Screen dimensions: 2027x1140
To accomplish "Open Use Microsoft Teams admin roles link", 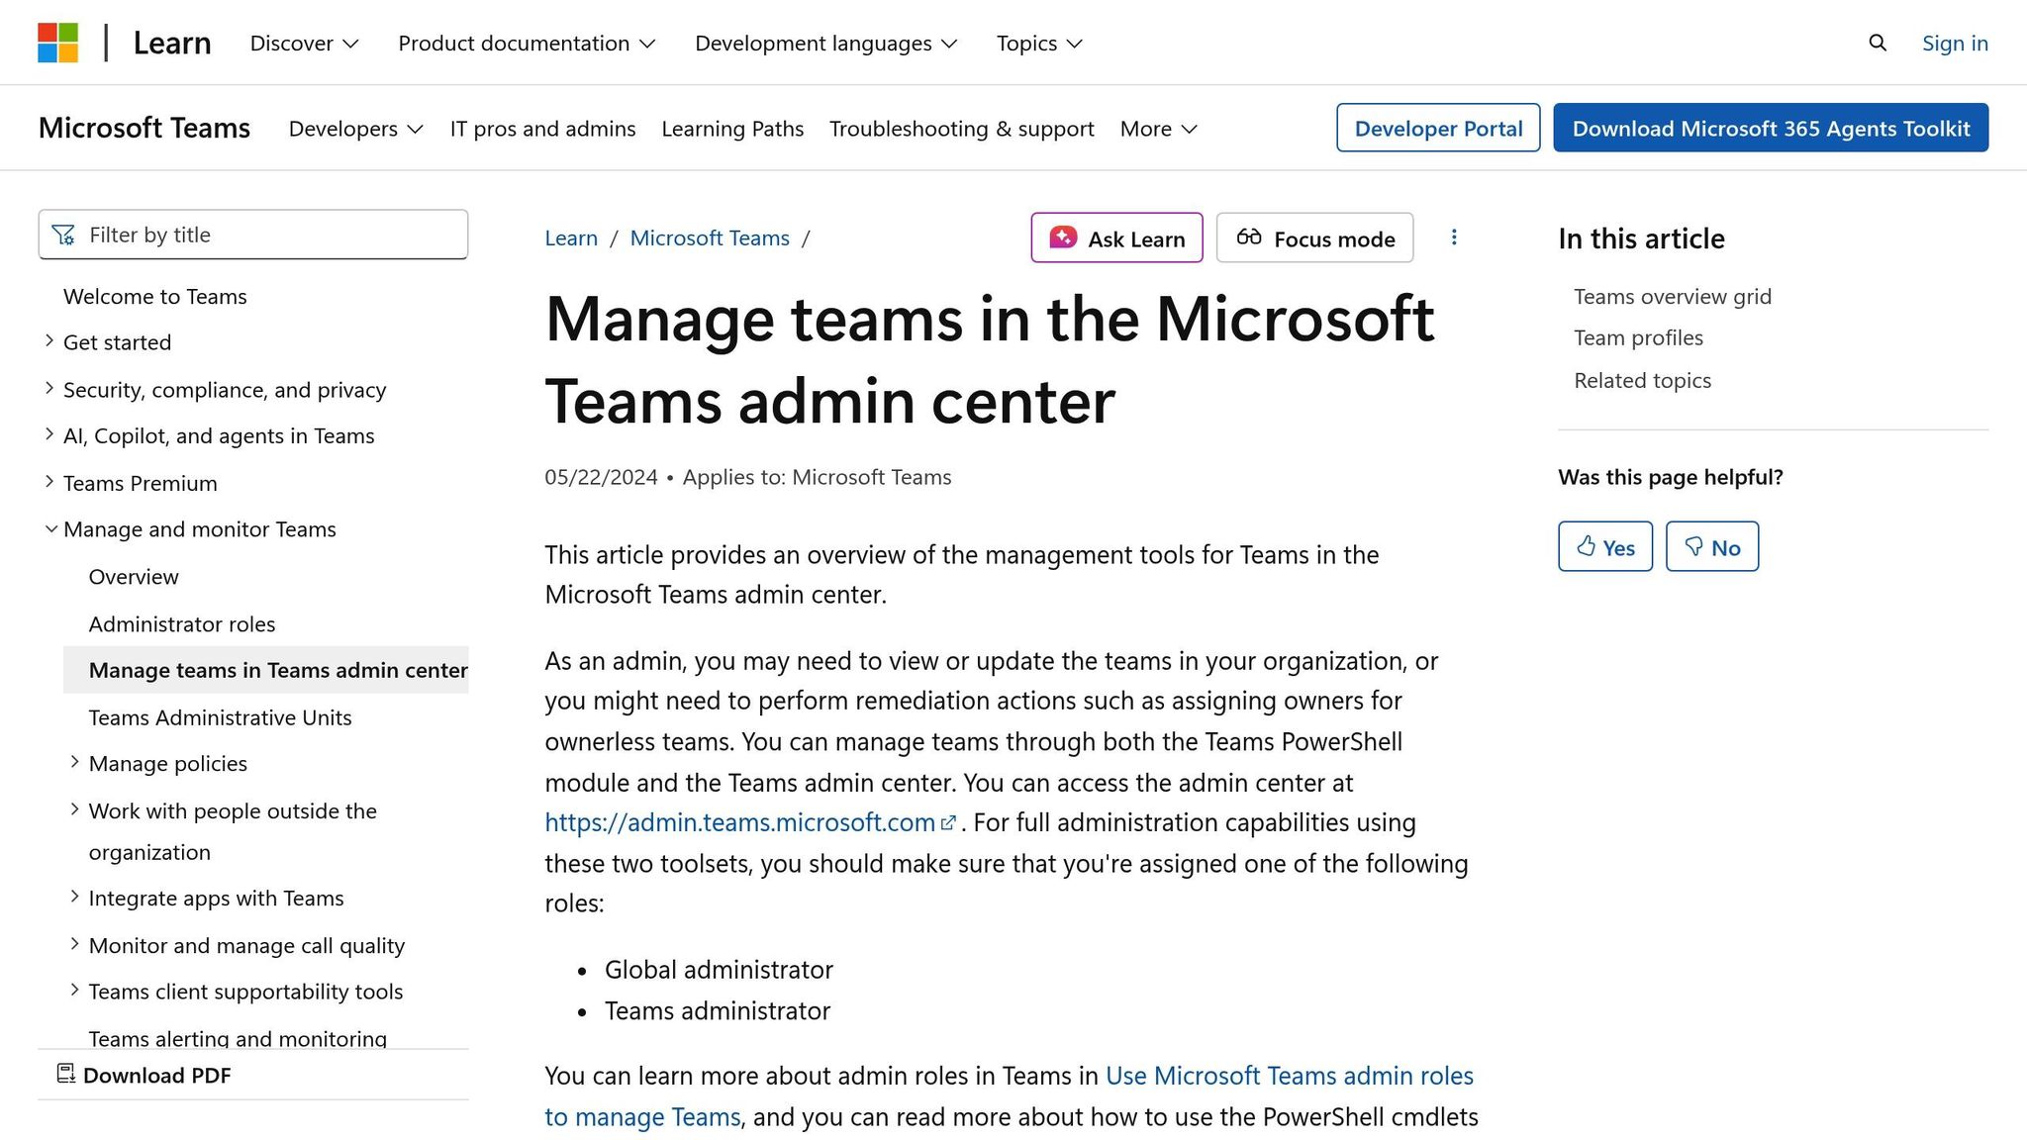I will pos(1009,1095).
